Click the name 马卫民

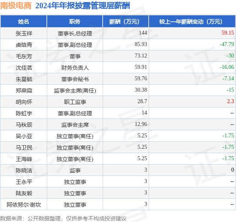tap(24, 148)
